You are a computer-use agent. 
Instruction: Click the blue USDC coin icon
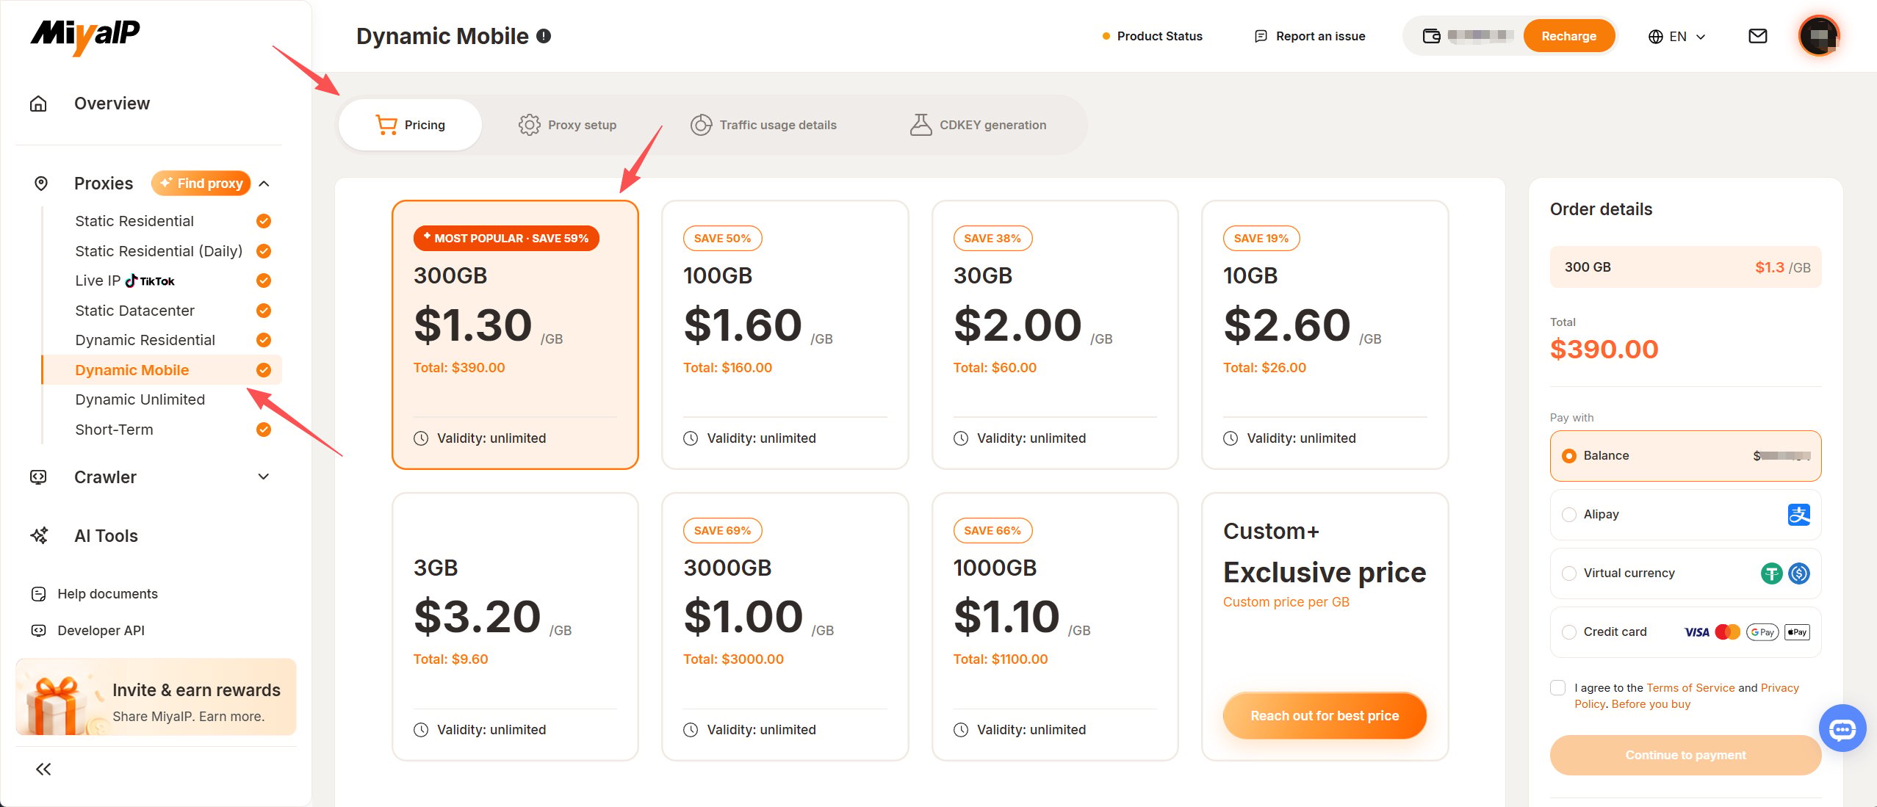click(1799, 573)
